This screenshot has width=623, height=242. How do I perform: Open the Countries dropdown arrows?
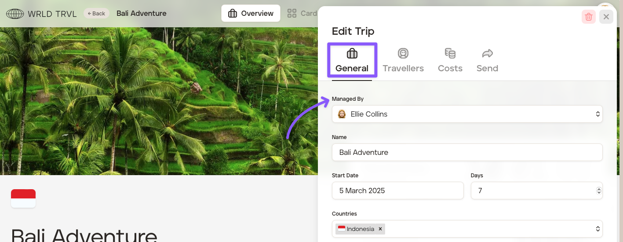tap(597, 229)
